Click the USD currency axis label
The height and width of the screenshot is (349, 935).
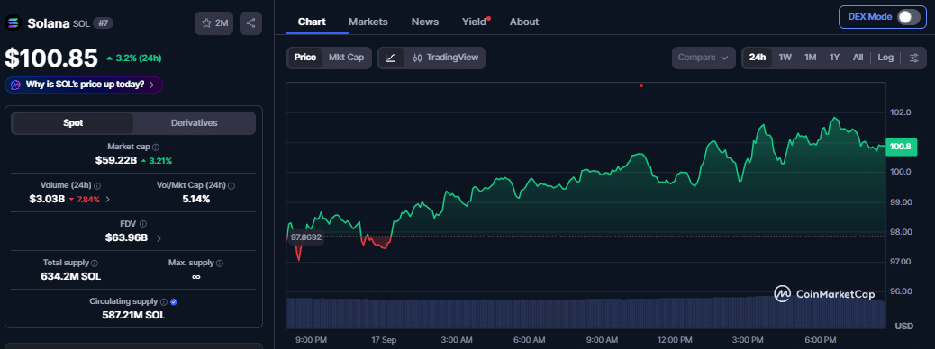[x=904, y=326]
